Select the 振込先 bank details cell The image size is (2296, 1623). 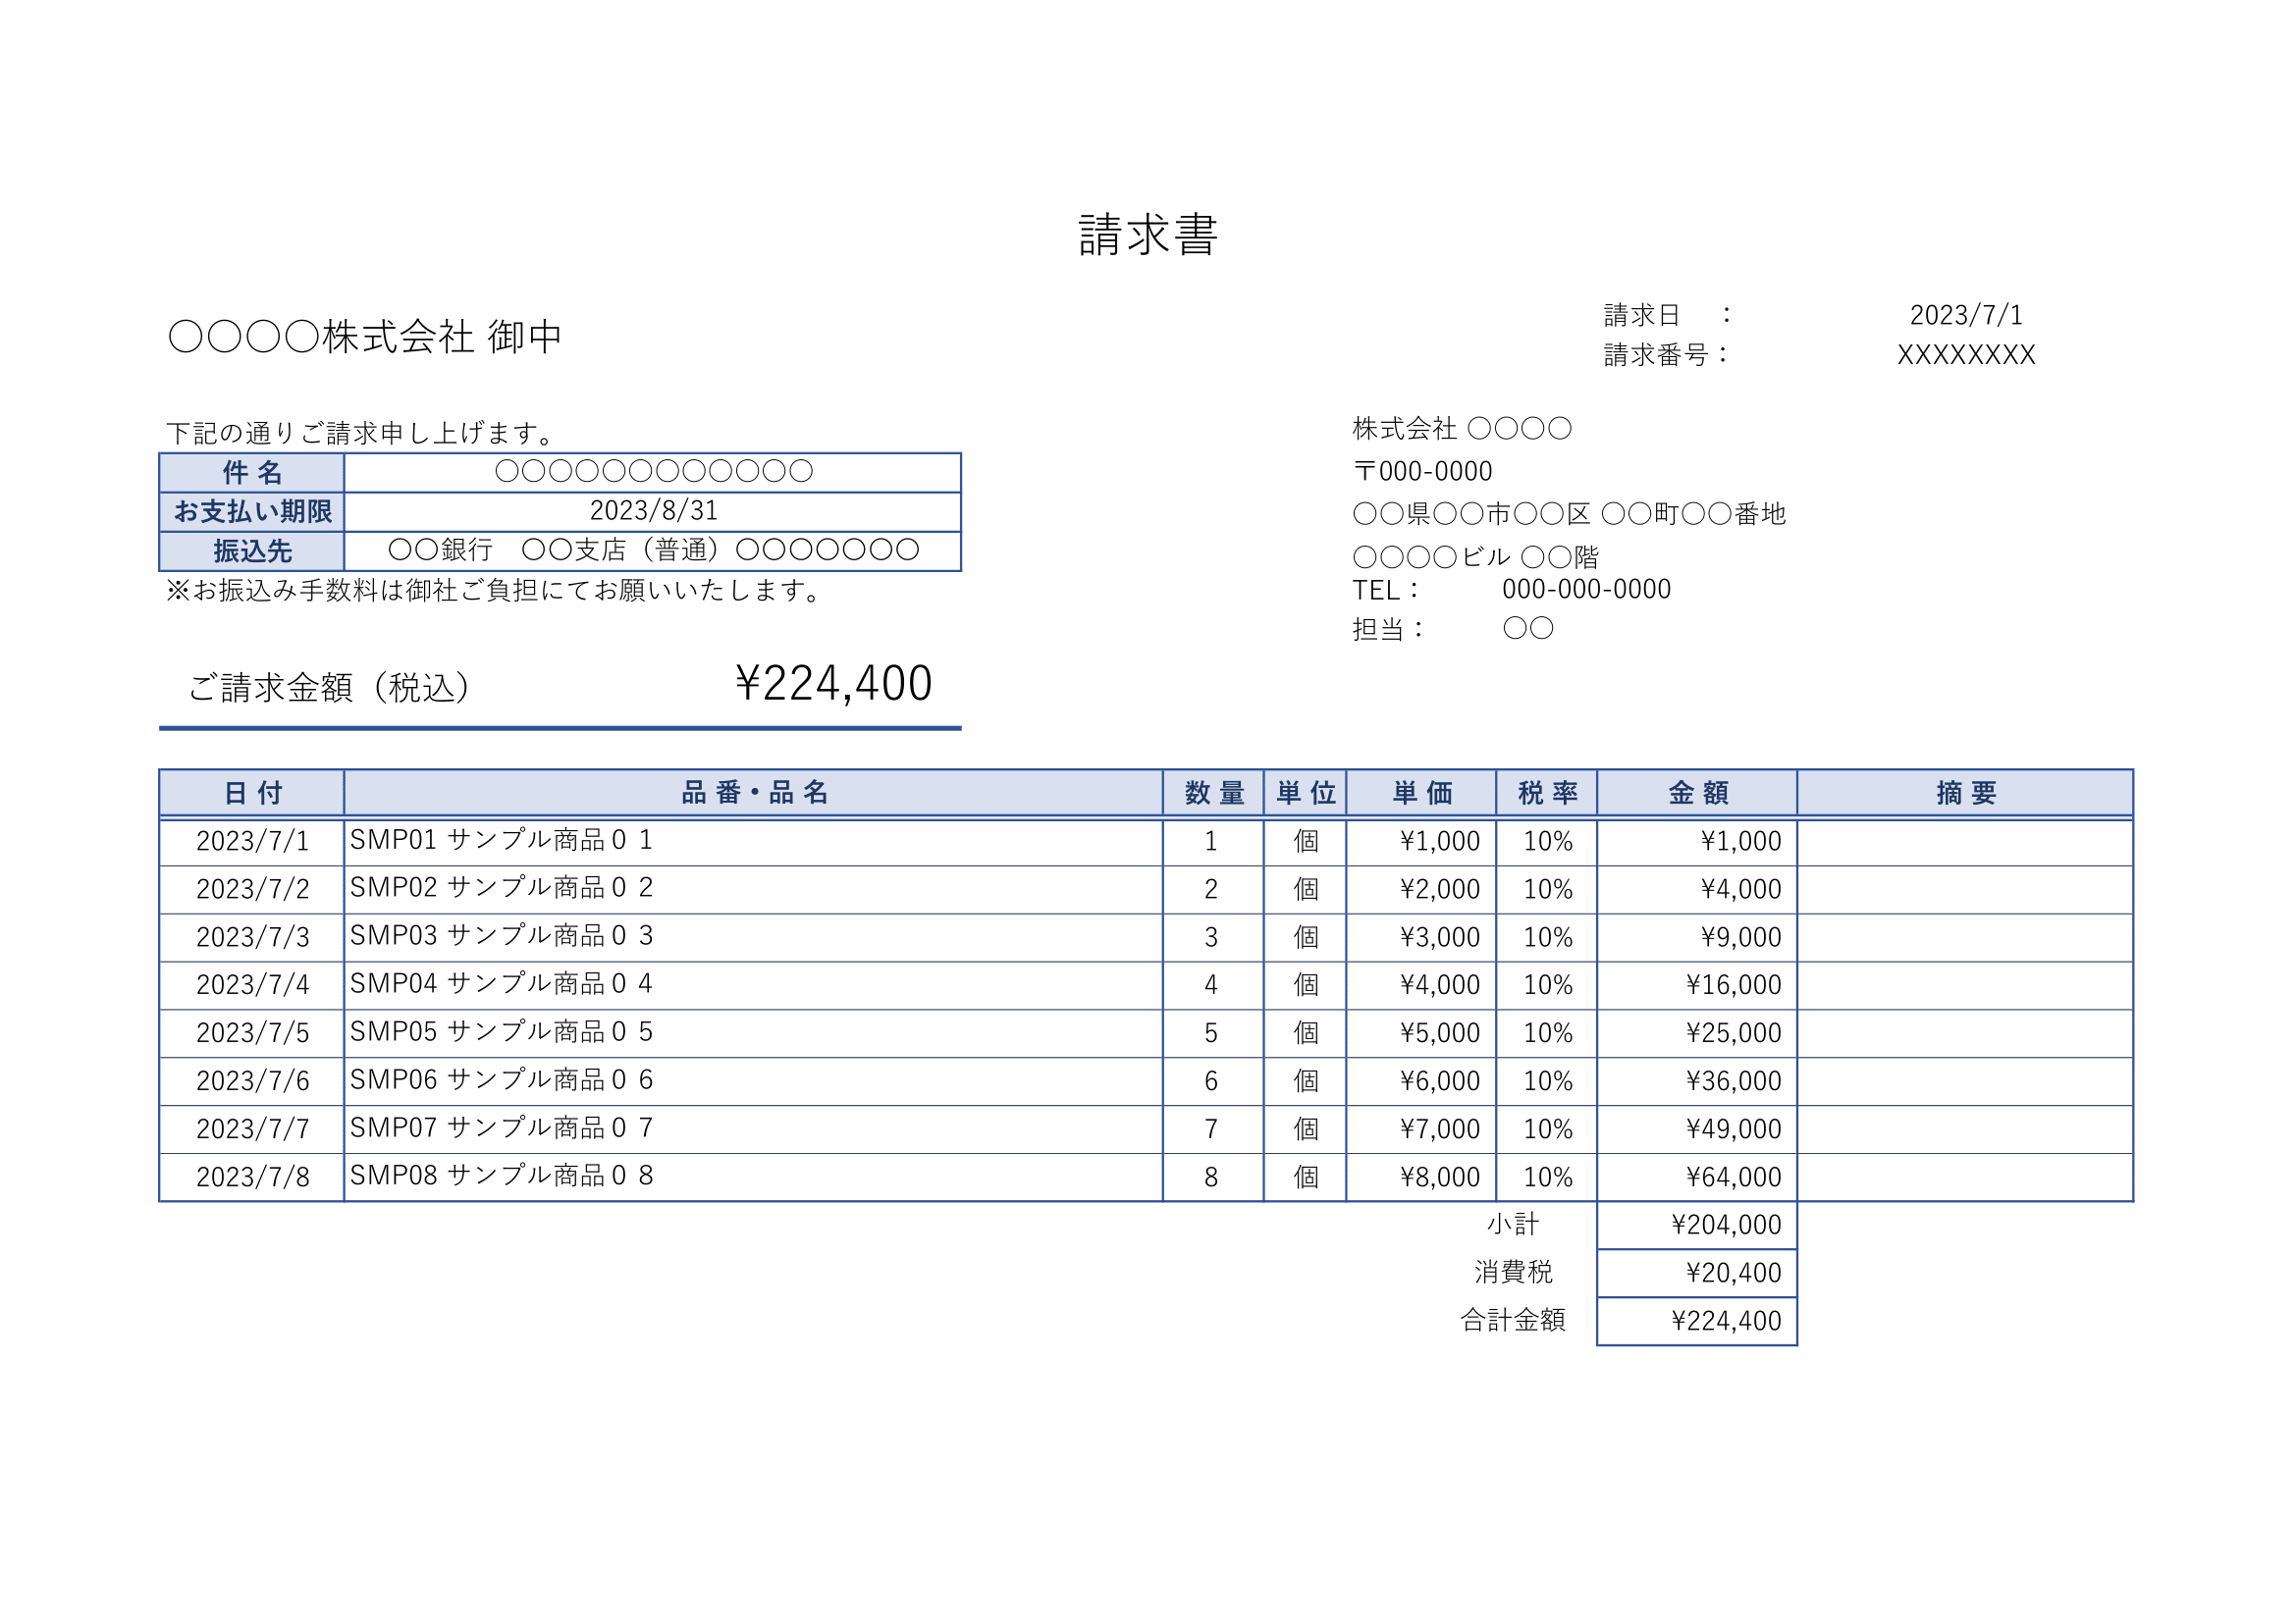[653, 550]
